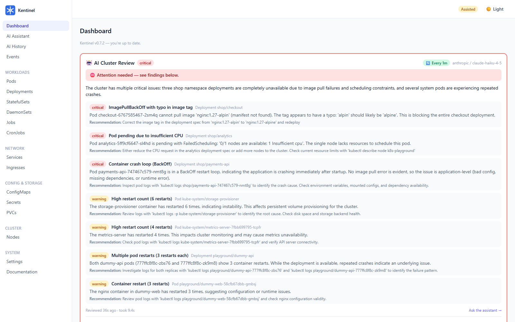515x322 pixels.
Task: Open Nodes under Cluster
Action: 36,237
